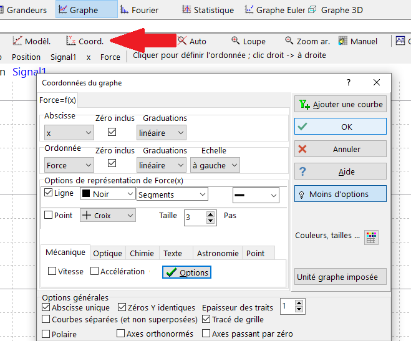Select the Manuel scale tool
411x341 pixels.
pos(357,41)
